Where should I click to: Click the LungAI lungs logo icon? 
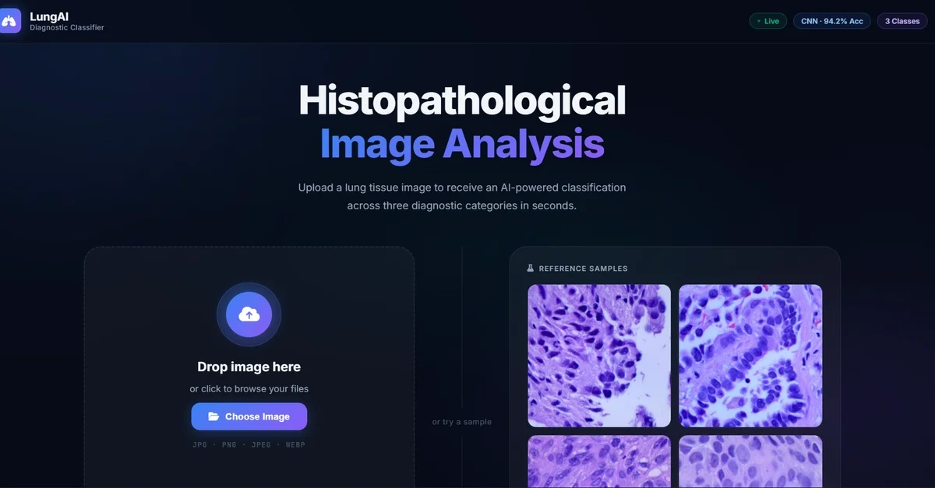9,21
